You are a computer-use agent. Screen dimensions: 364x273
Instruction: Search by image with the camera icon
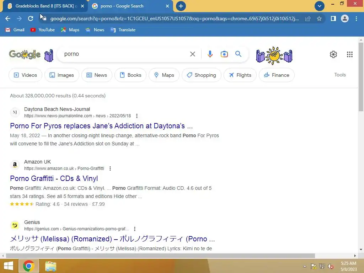point(224,54)
